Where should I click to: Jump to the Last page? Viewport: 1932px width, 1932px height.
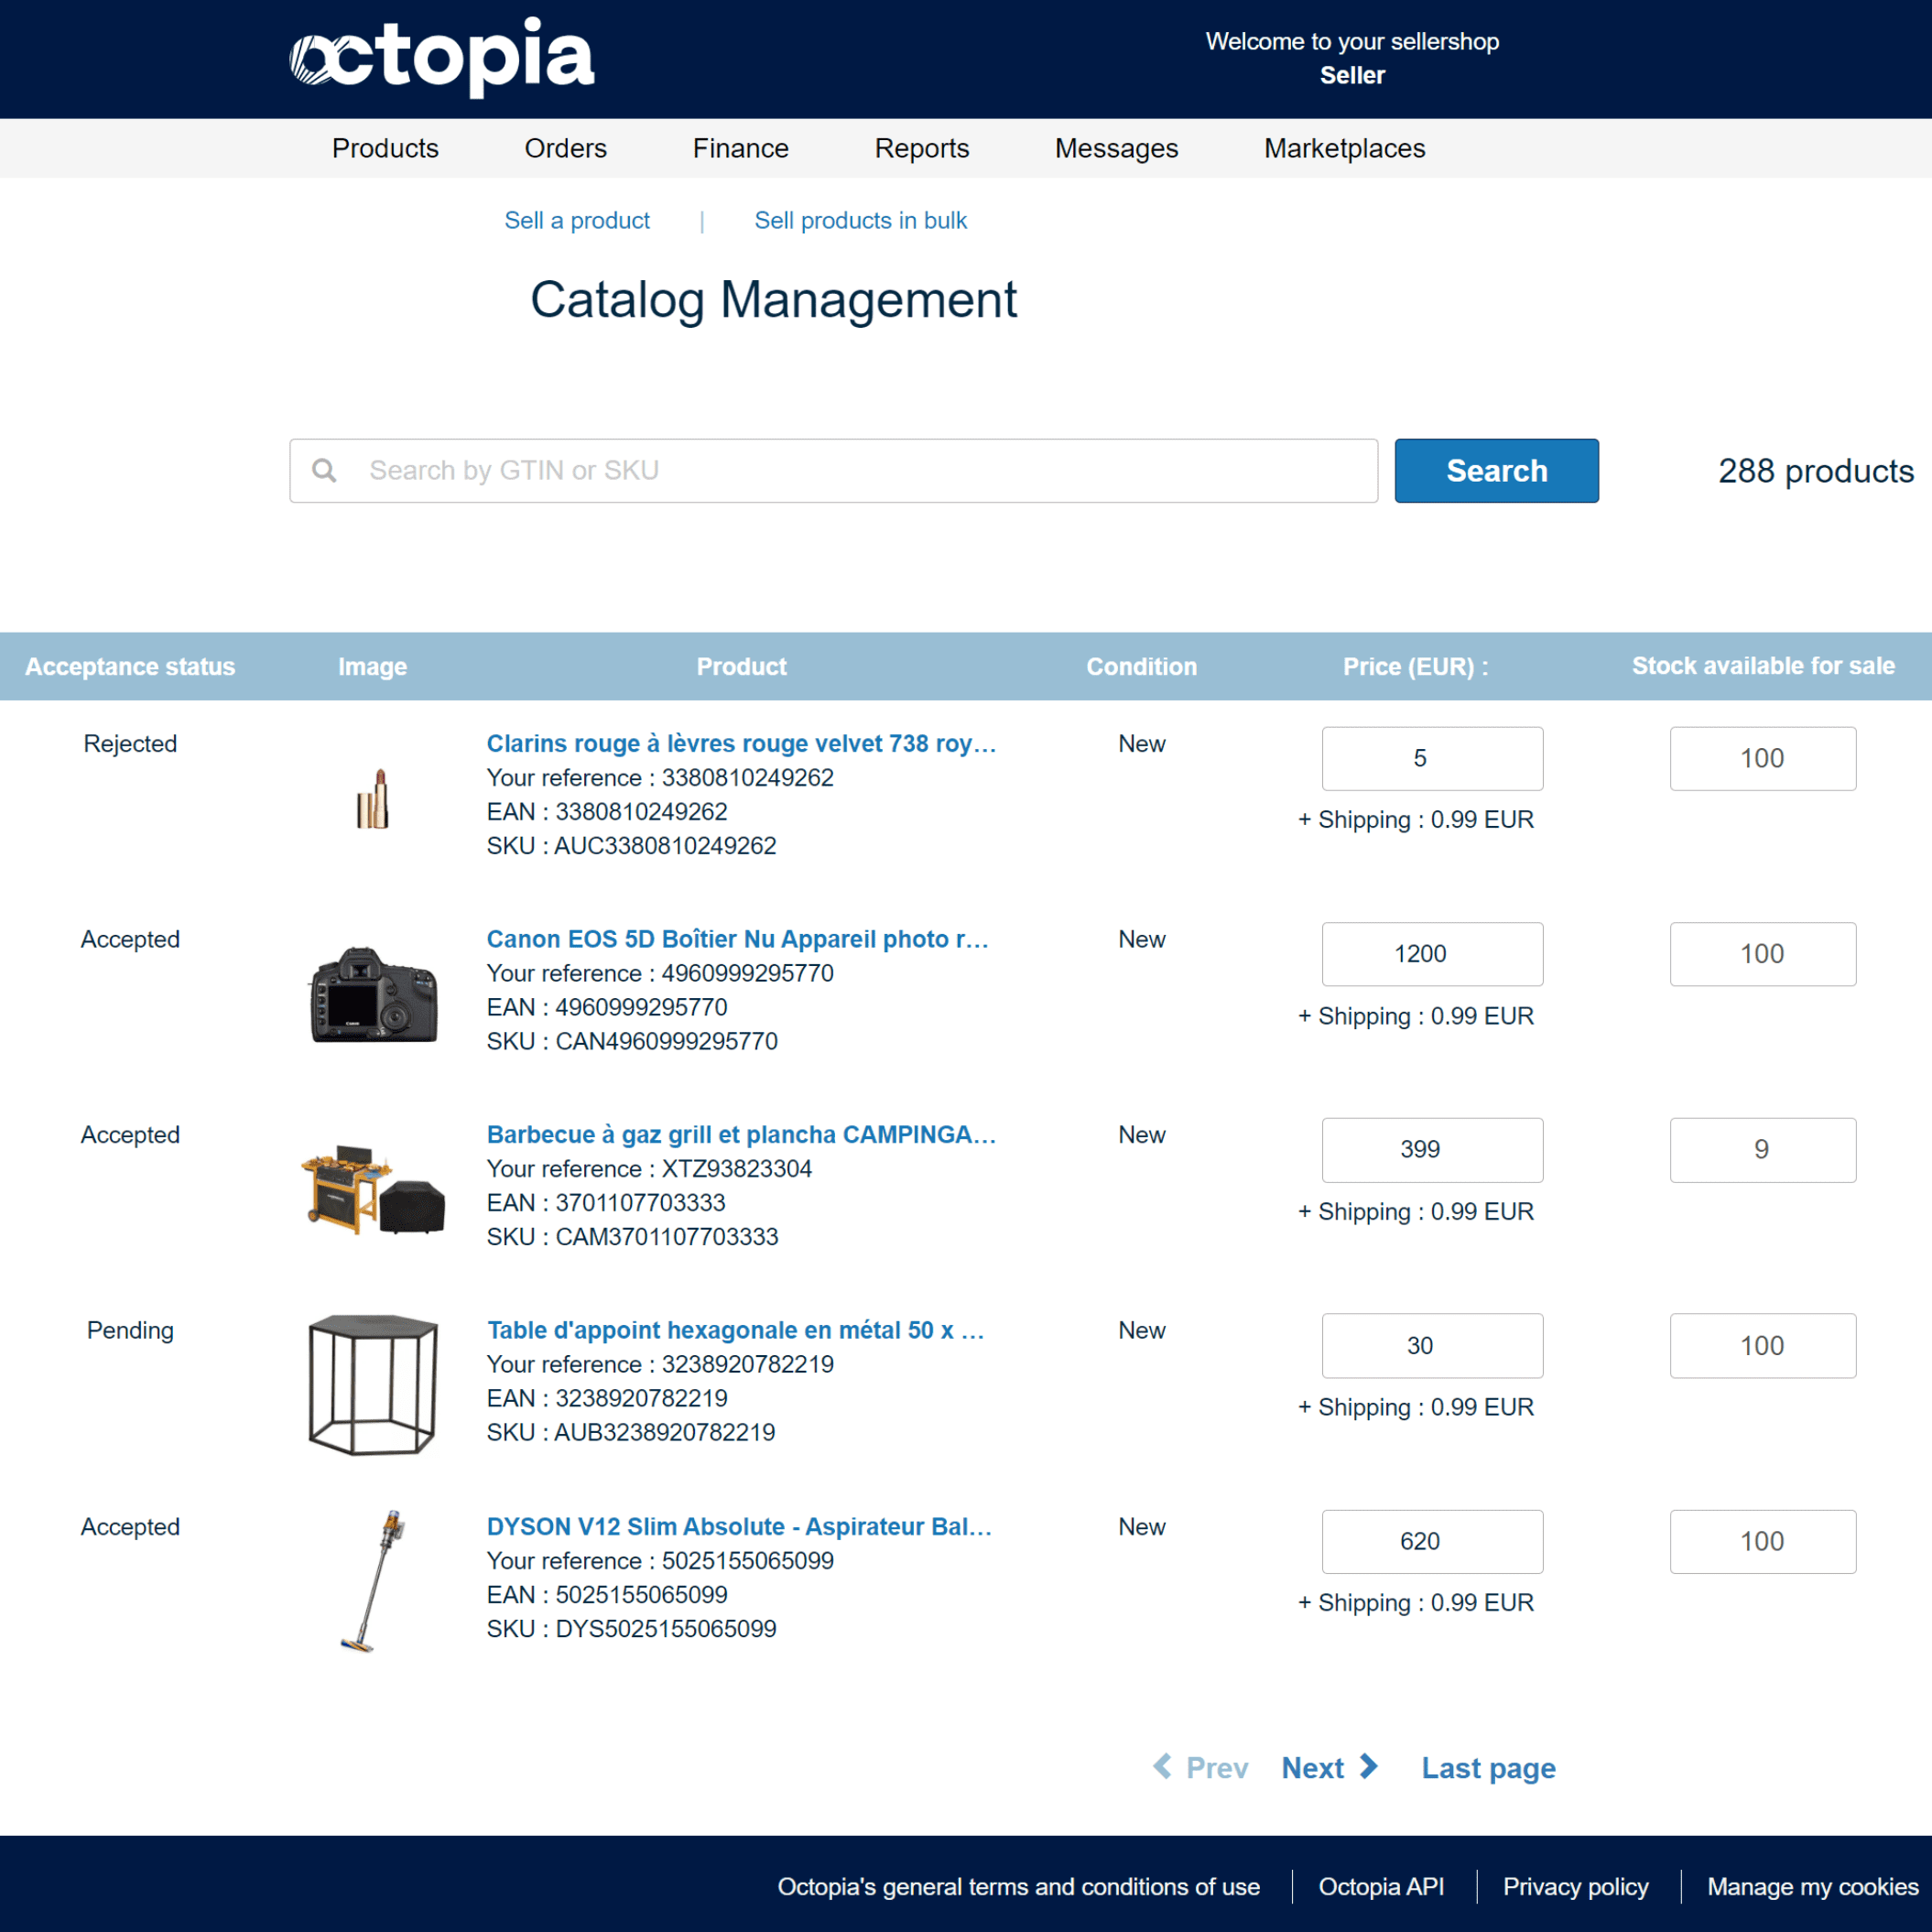tap(1489, 1768)
